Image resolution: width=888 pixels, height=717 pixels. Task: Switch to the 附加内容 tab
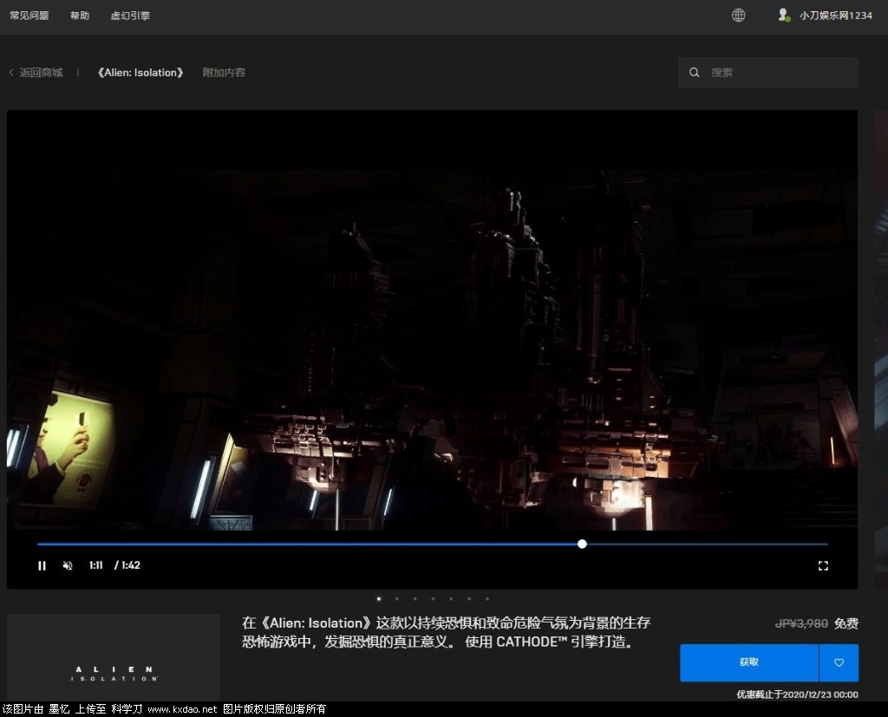224,73
